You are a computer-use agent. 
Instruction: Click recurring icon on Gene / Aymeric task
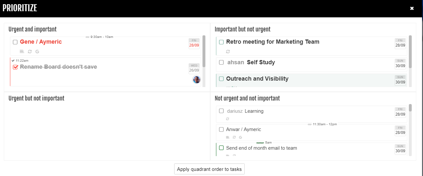30,51
